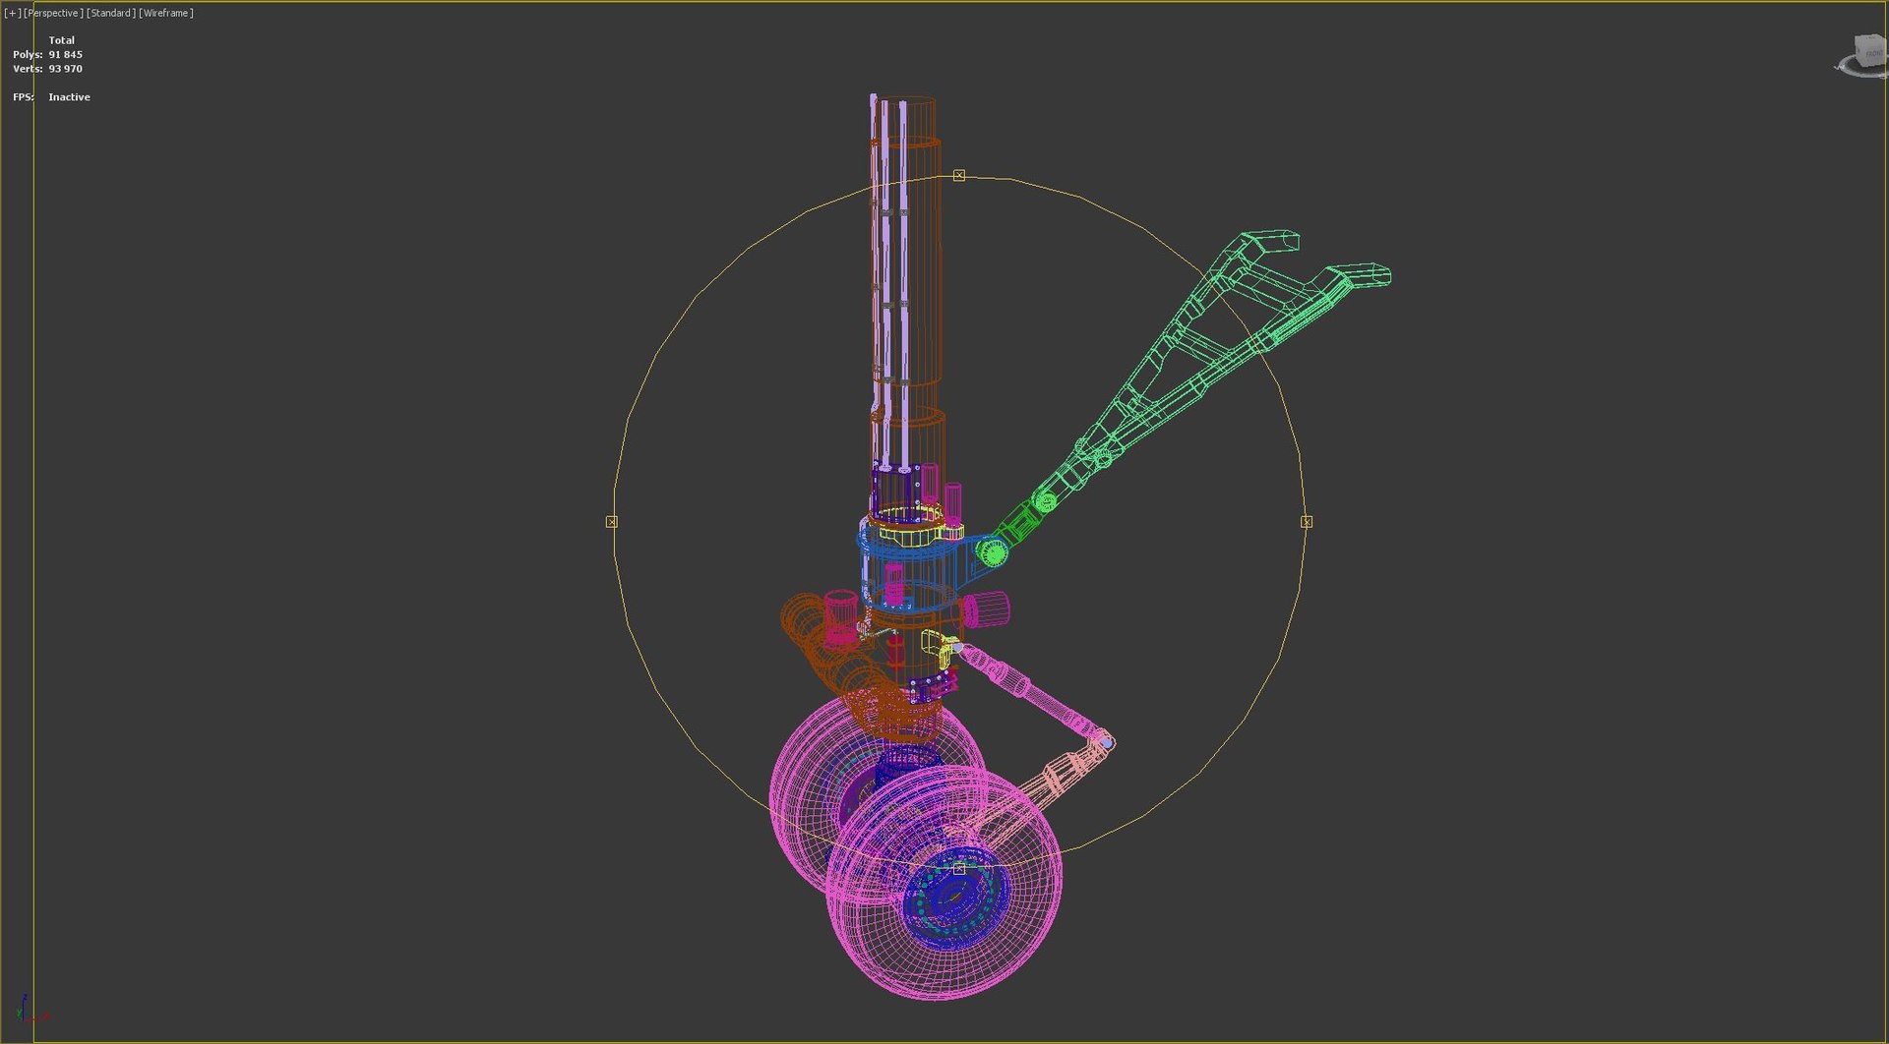1889x1044 pixels.
Task: Open the Wireframe display mode menu
Action: 166,13
